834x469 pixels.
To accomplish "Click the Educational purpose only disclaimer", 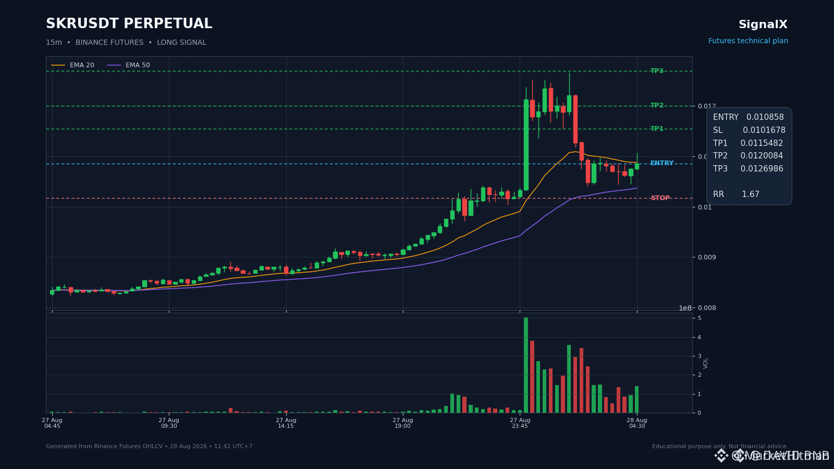I will tap(720, 447).
